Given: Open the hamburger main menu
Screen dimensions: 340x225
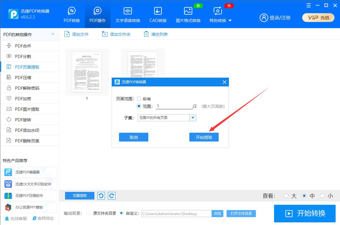Looking at the screenshot, I should (309, 5).
